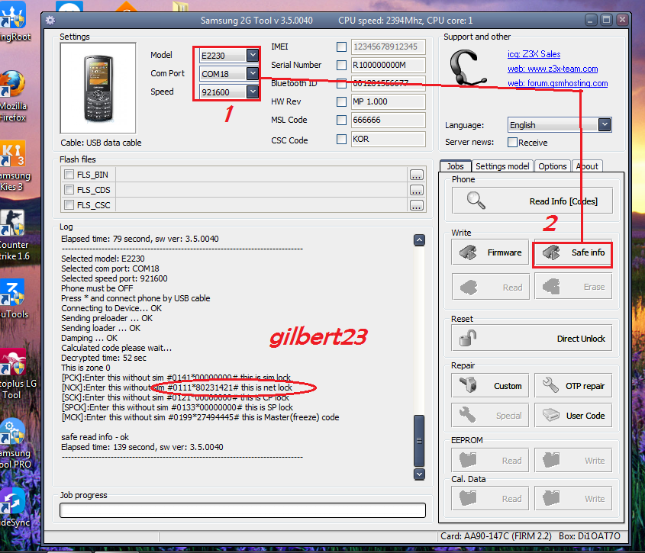
Task: Click the Custom repair tool icon
Action: tap(468, 386)
